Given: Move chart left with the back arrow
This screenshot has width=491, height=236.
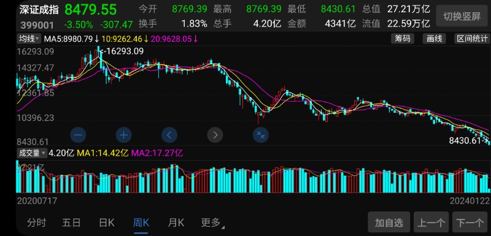Looking at the screenshot, I should (x=169, y=135).
